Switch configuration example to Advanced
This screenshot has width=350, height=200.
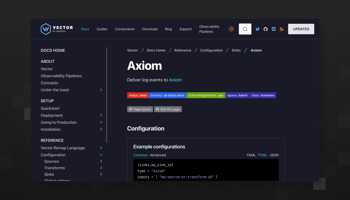pyautogui.click(x=158, y=155)
